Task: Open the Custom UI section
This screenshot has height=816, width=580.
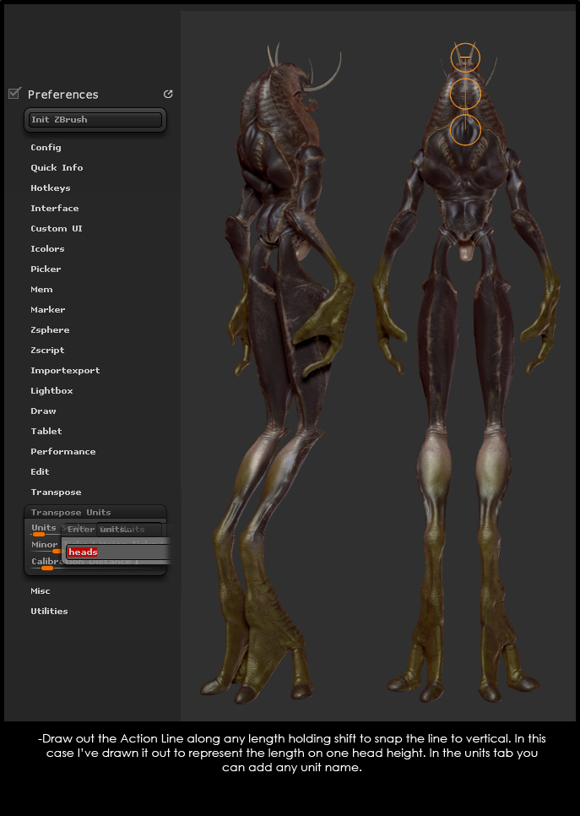Action: click(57, 228)
